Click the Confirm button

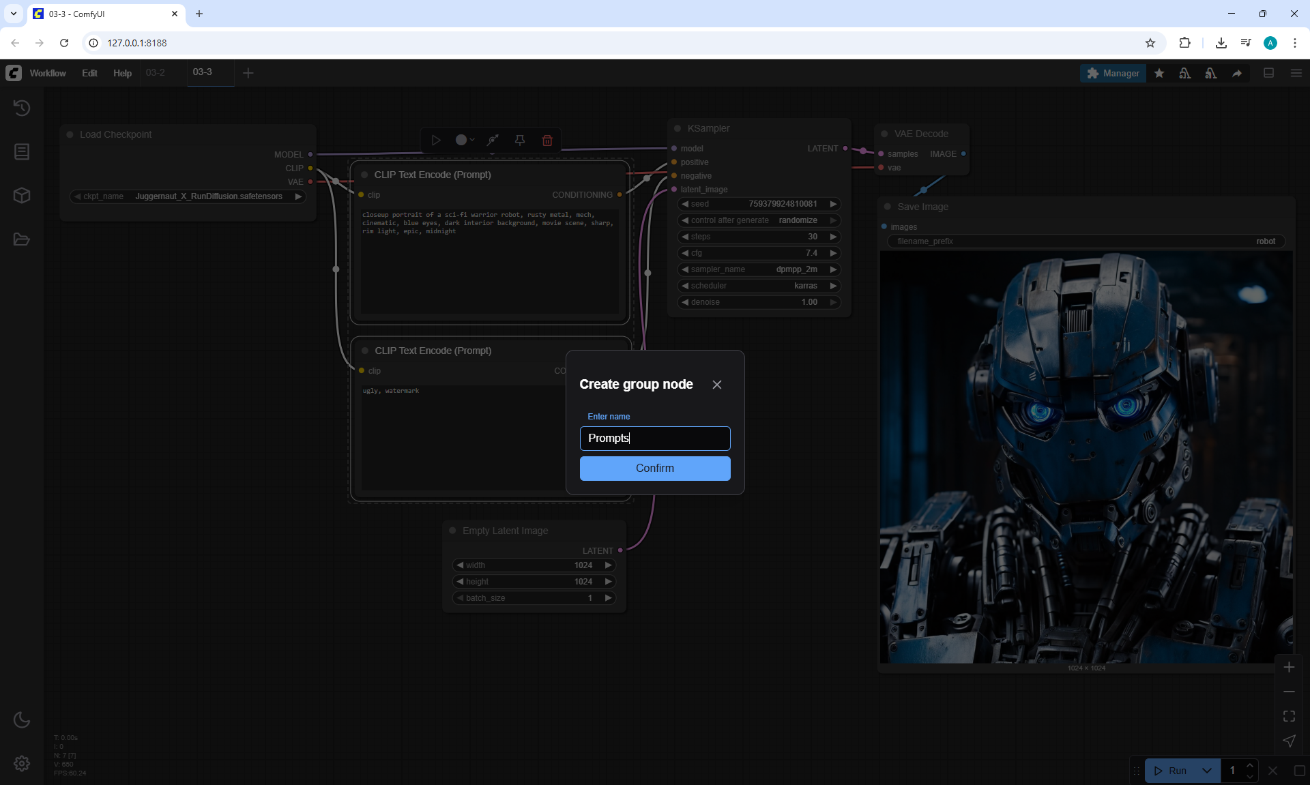(654, 469)
